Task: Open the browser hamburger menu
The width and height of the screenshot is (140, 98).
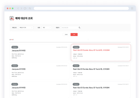Action: pos(132,8)
